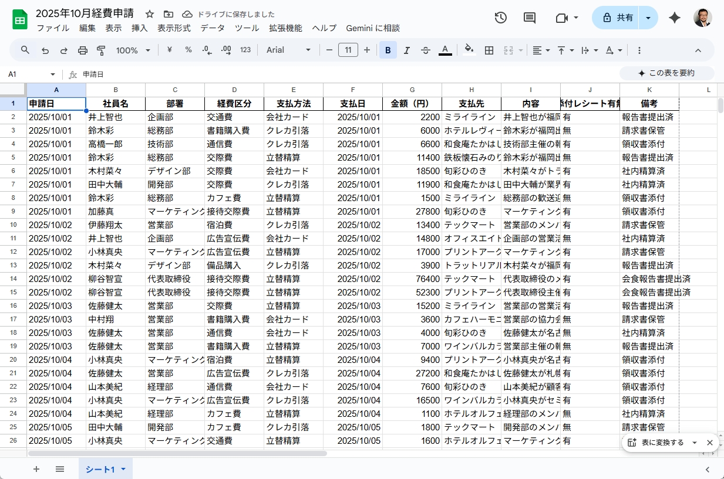
Task: Open the side panel arrow
Action: pos(707,469)
